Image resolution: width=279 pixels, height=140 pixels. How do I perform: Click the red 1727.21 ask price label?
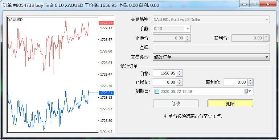click(106, 23)
